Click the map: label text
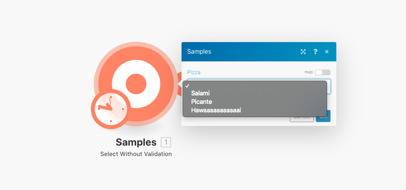Screen dimensions: 406x190 coord(309,72)
